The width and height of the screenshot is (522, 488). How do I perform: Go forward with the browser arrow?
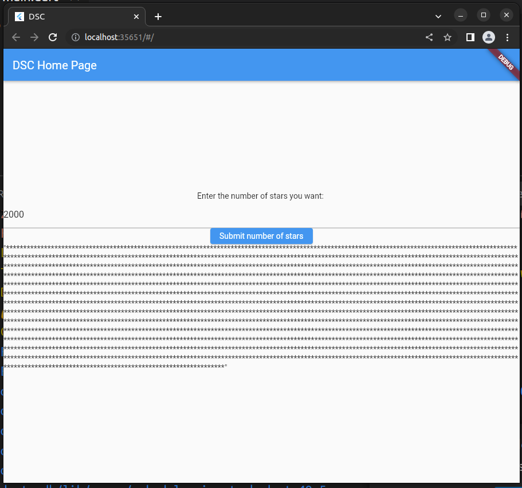(34, 37)
